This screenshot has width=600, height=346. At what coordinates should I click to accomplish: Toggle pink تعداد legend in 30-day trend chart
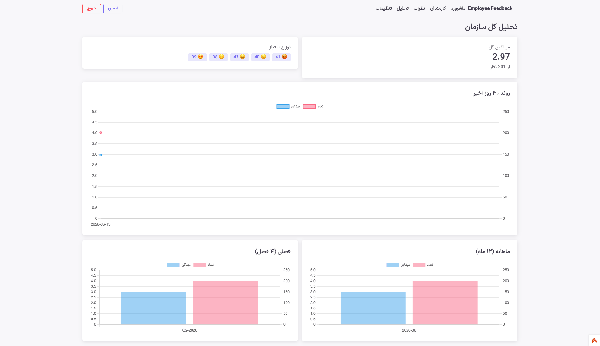(313, 107)
